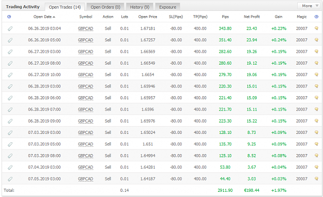Sort by the Net Profit column header
The image size is (323, 197).
(252, 17)
